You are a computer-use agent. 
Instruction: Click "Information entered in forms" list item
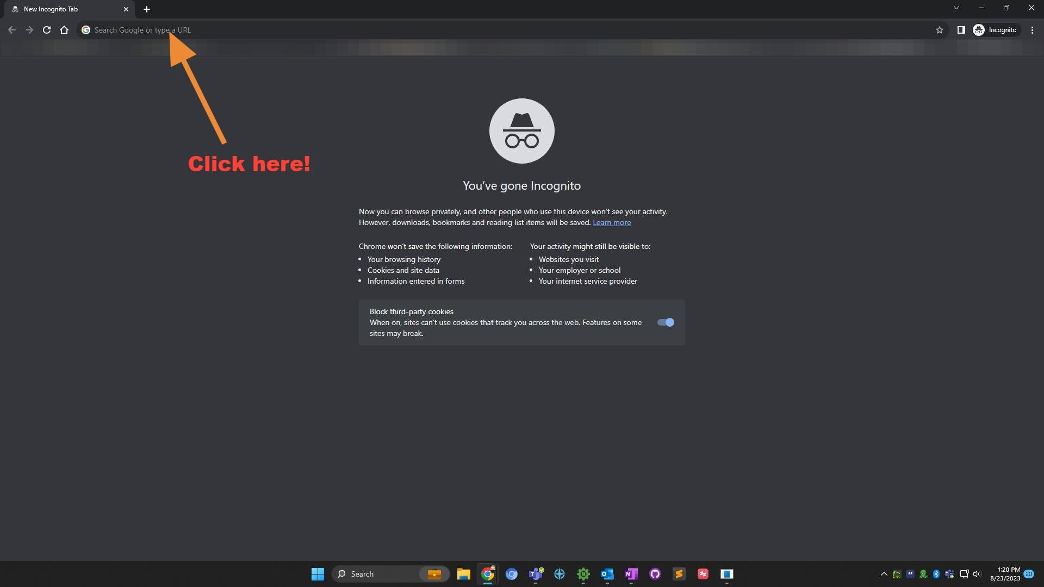(416, 281)
